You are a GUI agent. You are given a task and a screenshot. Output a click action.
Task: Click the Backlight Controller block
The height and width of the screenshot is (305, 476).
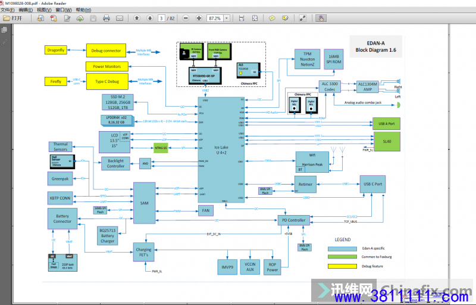(x=115, y=163)
